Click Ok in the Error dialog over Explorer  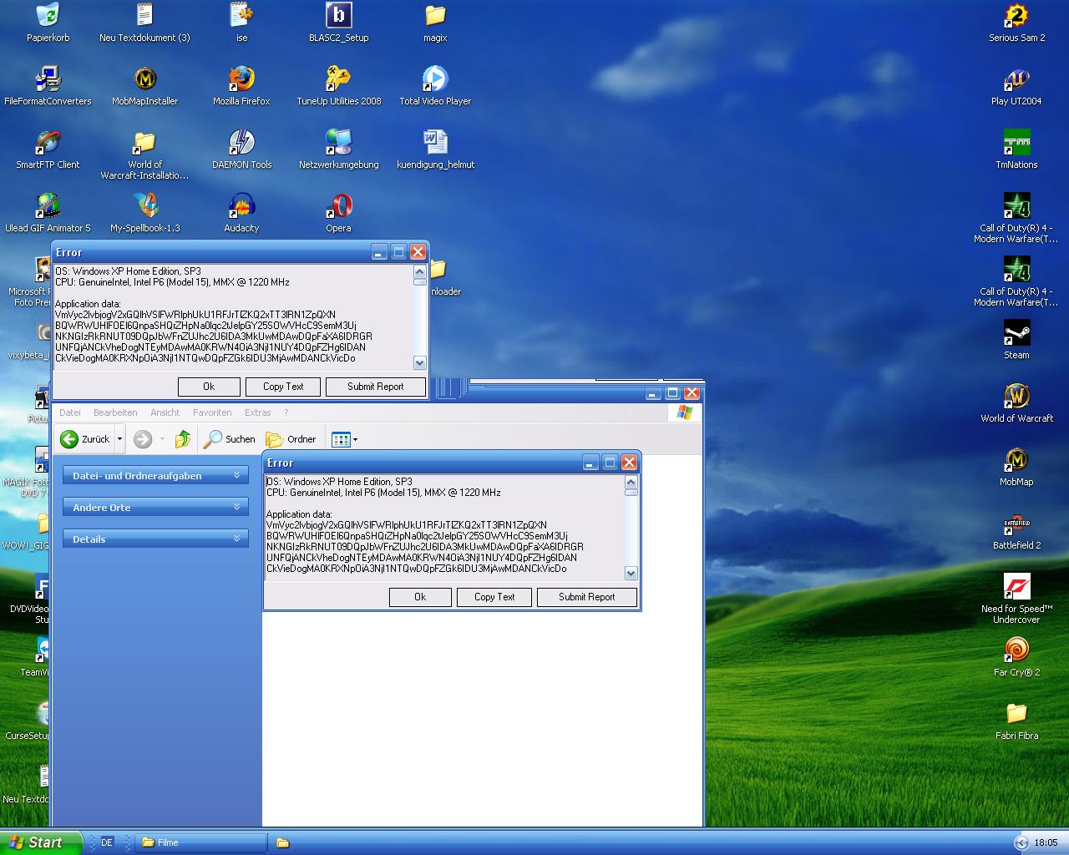click(420, 597)
